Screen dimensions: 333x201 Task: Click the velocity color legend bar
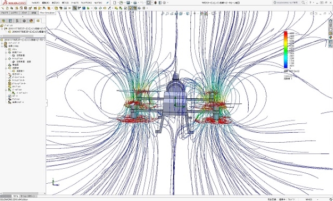click(286, 50)
